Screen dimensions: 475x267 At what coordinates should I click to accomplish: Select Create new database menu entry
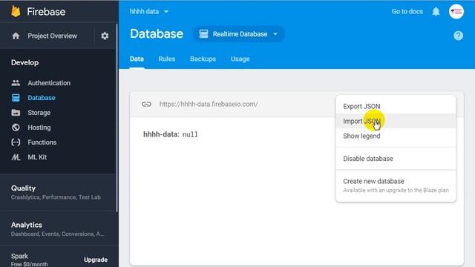396,185
